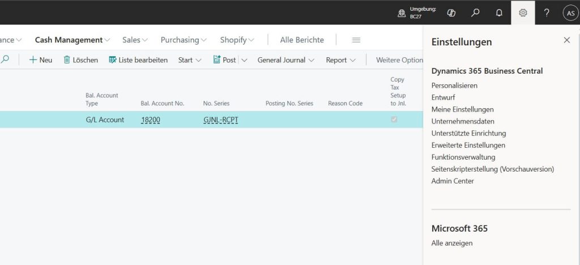The height and width of the screenshot is (265, 580).
Task: Open Bal. Account No. 18200 link
Action: click(150, 119)
